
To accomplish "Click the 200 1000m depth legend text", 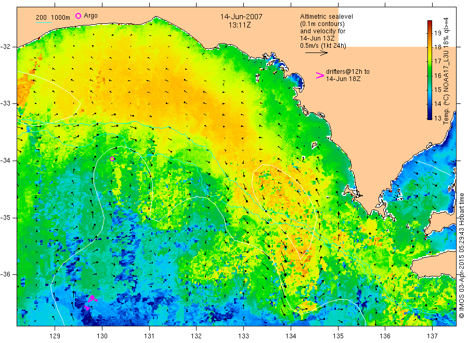I will coord(53,18).
